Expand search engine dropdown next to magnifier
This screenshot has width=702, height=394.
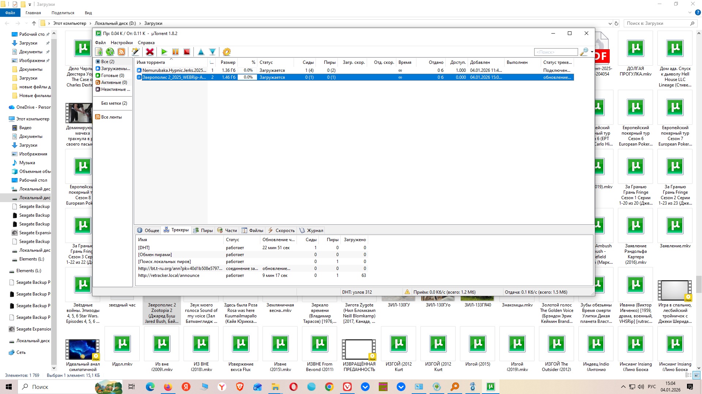592,52
